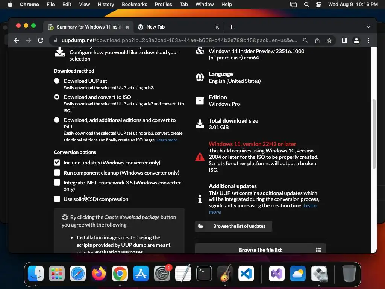
Task: Go forward with the browser forward arrow
Action: [x=29, y=40]
